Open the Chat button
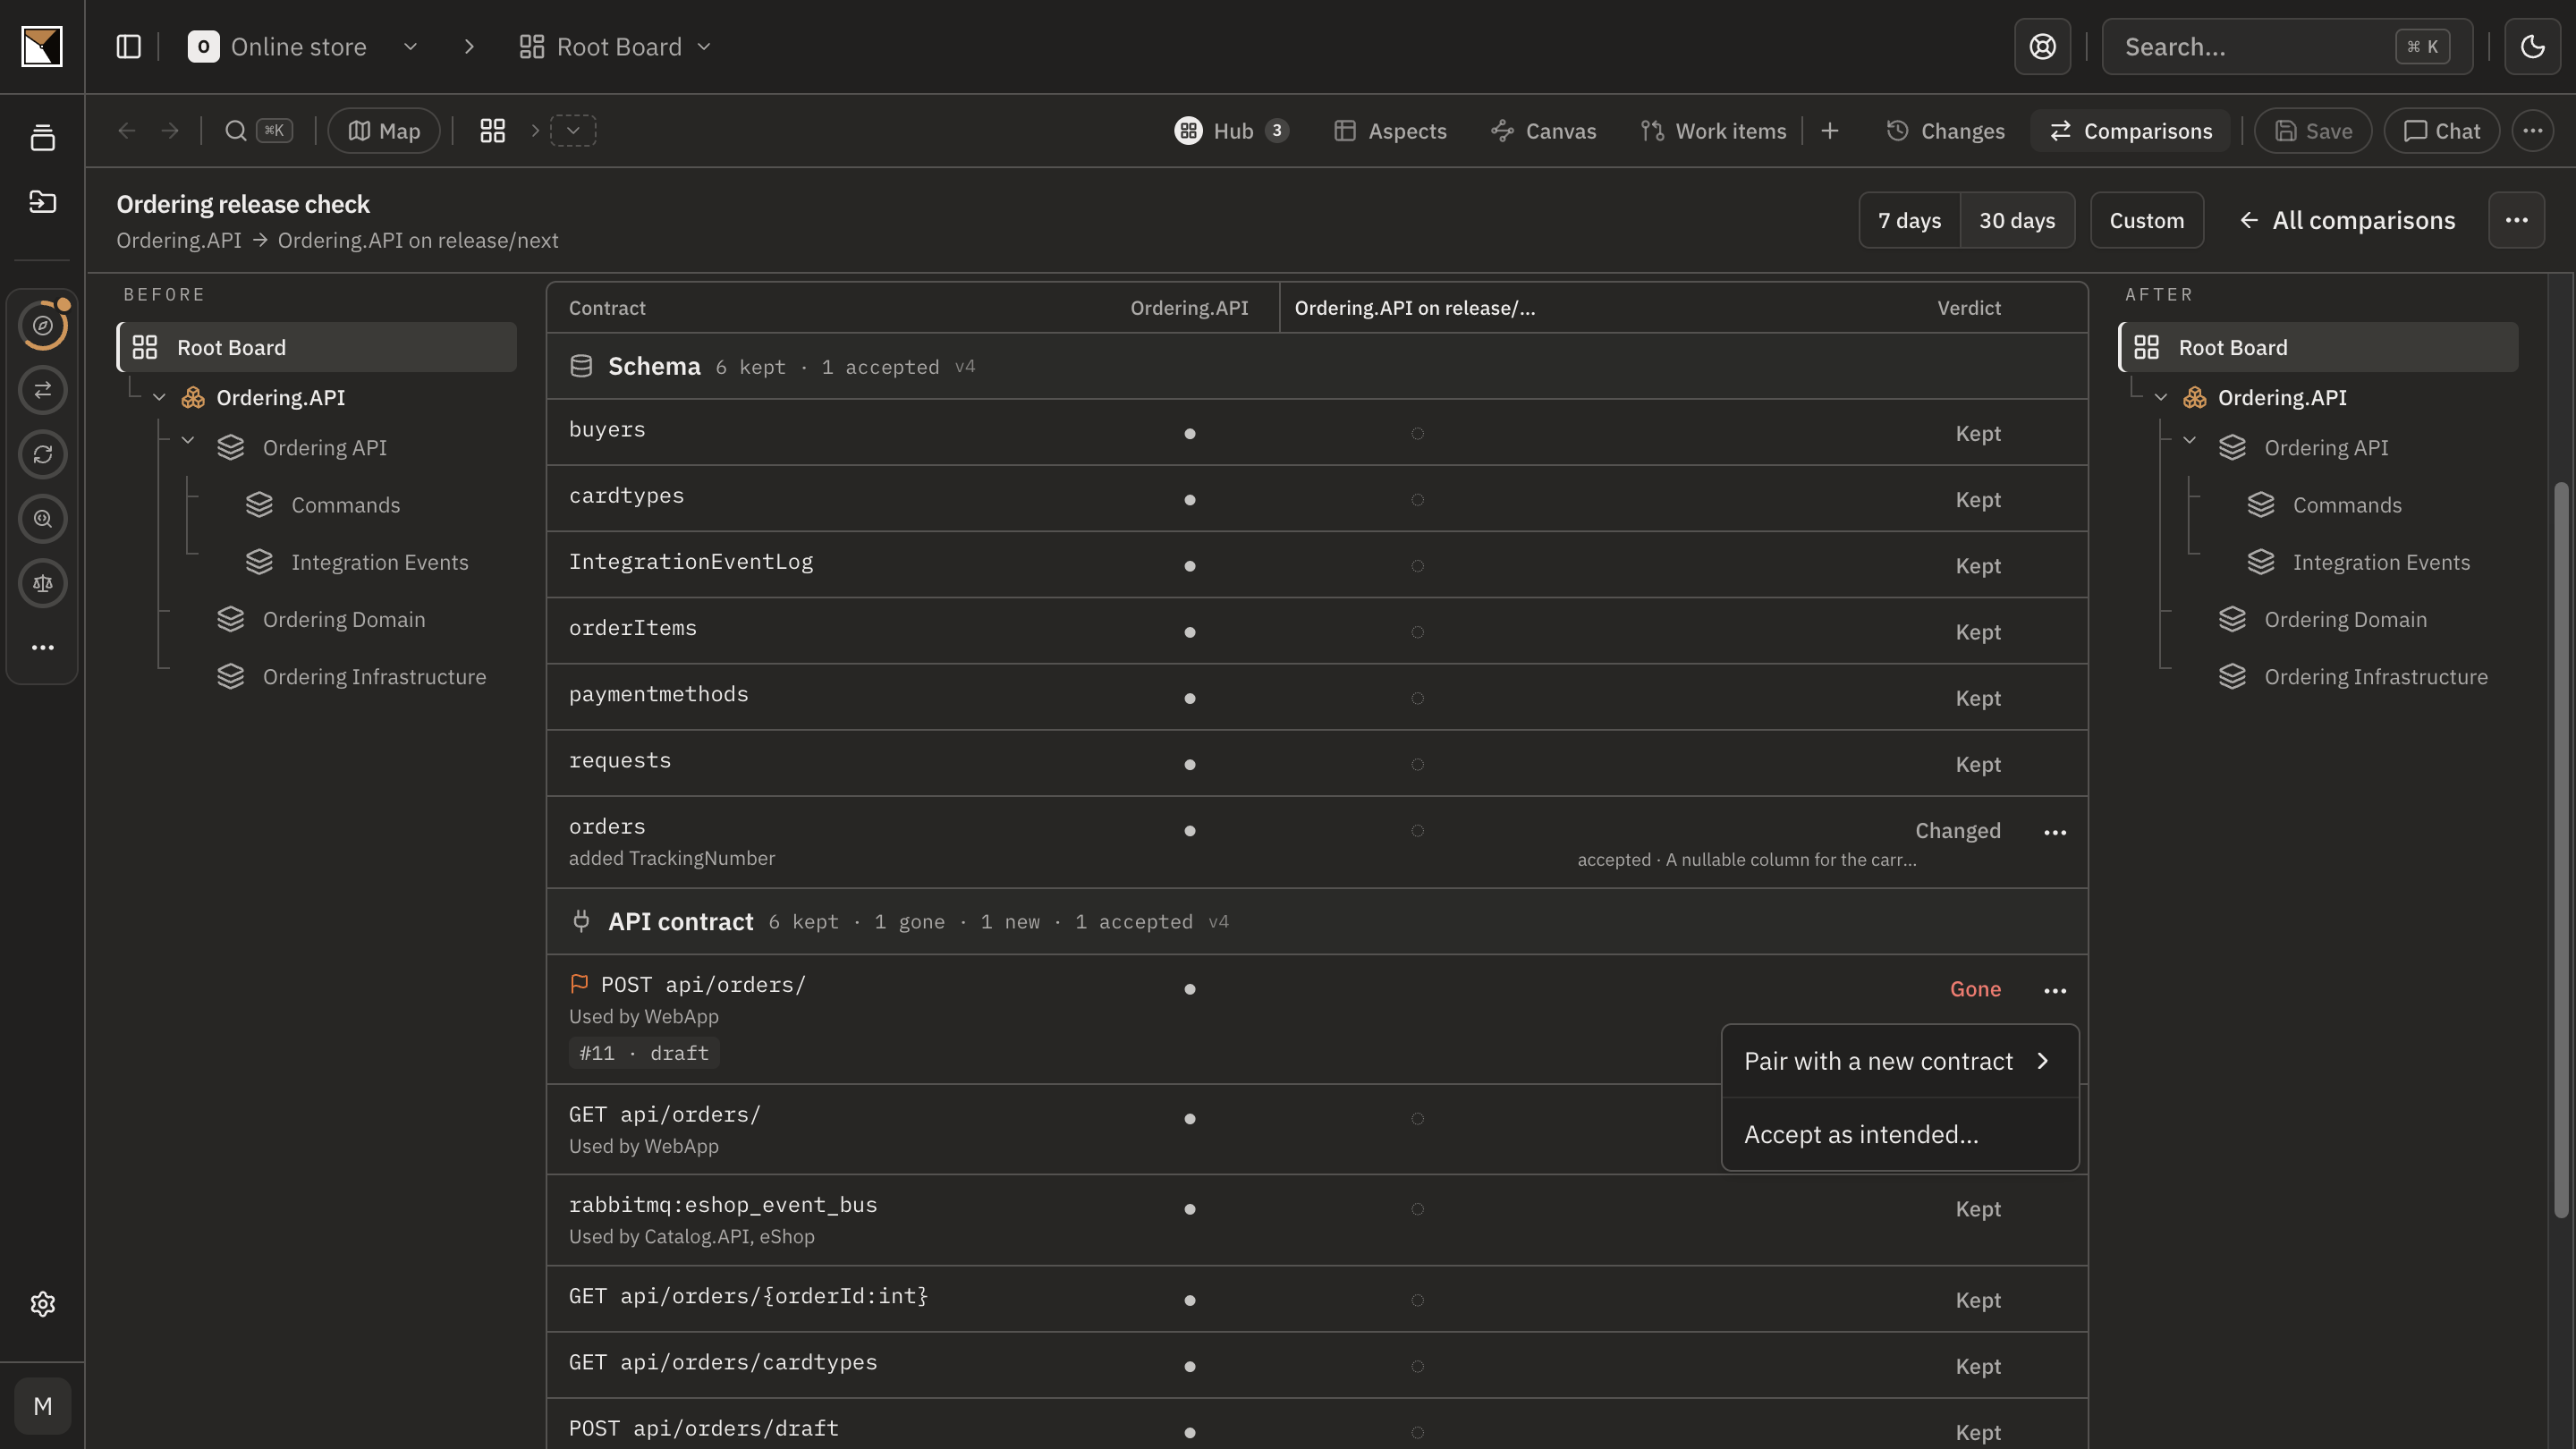The width and height of the screenshot is (2576, 1449). coord(2441,131)
